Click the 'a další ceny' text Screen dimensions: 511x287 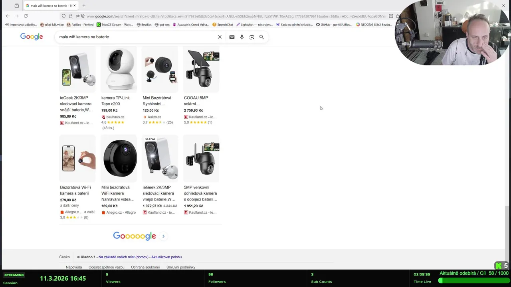[x=69, y=206]
